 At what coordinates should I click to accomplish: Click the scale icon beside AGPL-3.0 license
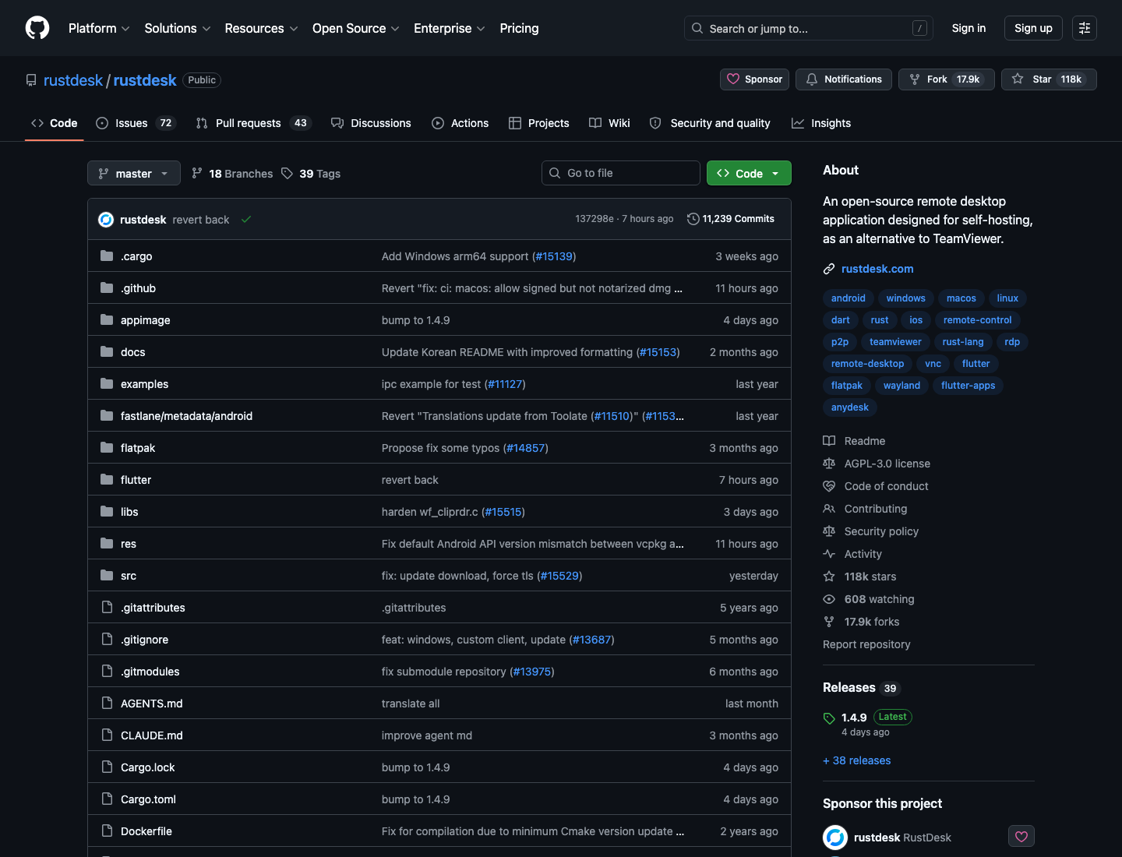tap(829, 464)
